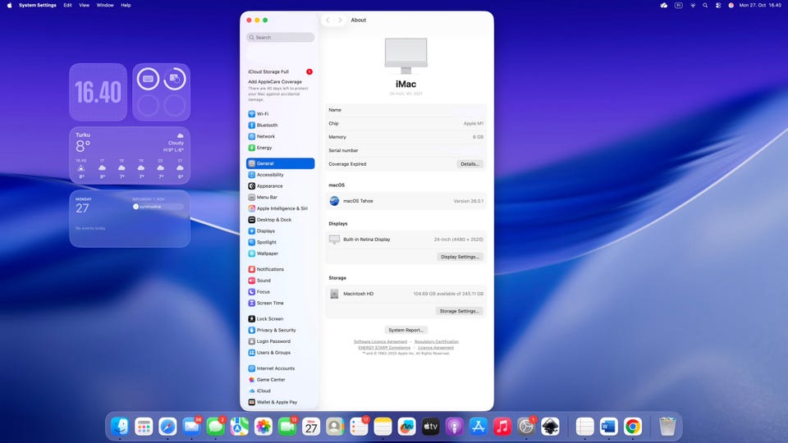Go back with the navigation chevron
Image resolution: width=788 pixels, height=443 pixels.
tap(328, 20)
